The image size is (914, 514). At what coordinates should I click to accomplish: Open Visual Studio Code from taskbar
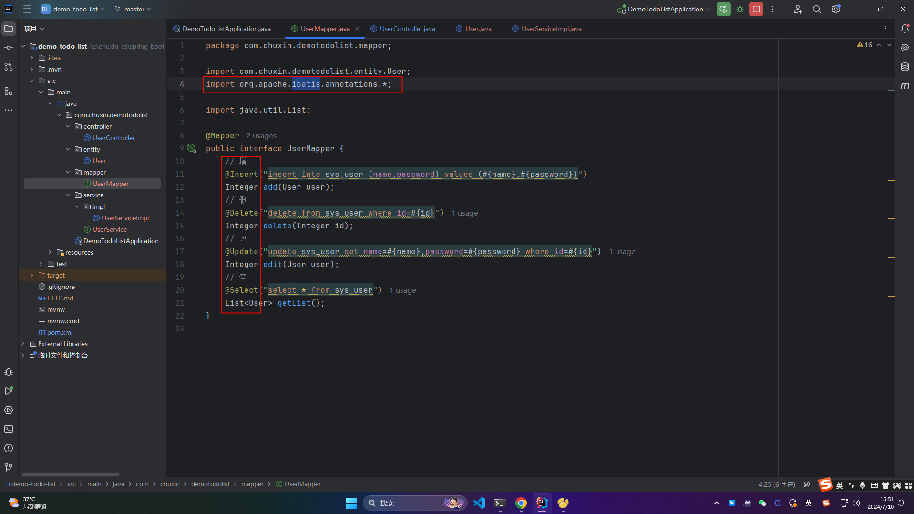(479, 503)
